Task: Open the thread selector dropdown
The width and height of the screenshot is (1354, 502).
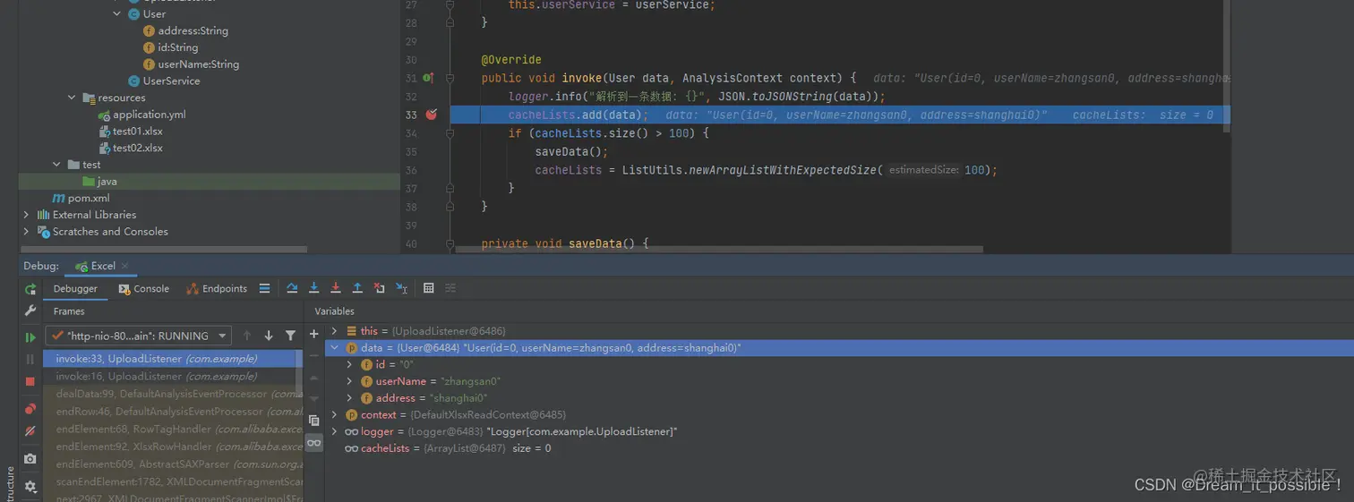Action: tap(138, 336)
